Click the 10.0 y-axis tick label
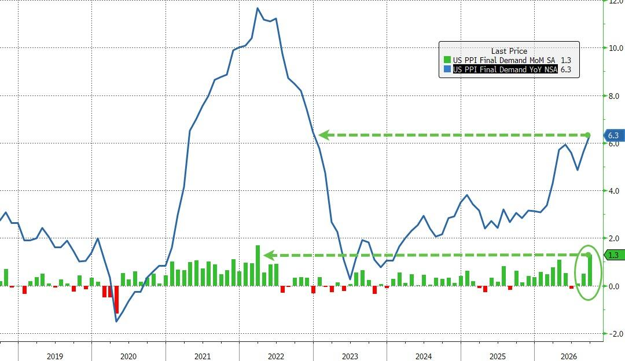This screenshot has height=361, width=625. tap(616, 48)
